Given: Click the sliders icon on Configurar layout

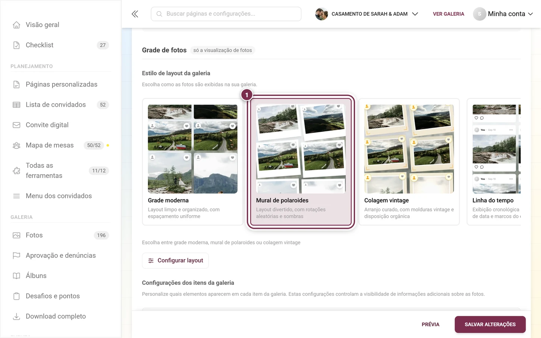Looking at the screenshot, I should pos(151,261).
